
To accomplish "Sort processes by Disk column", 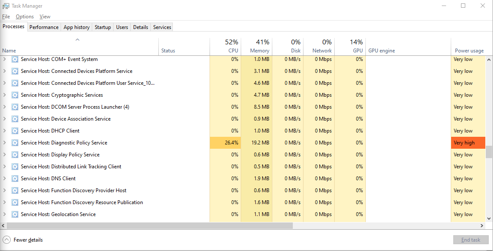I will pos(288,46).
